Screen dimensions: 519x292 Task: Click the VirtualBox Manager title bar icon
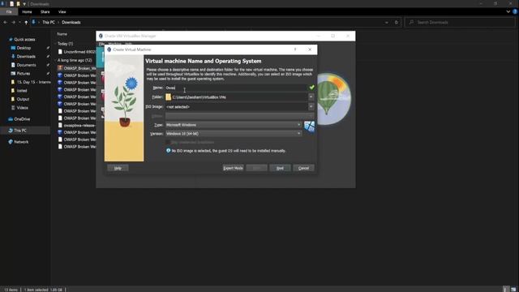(101, 36)
